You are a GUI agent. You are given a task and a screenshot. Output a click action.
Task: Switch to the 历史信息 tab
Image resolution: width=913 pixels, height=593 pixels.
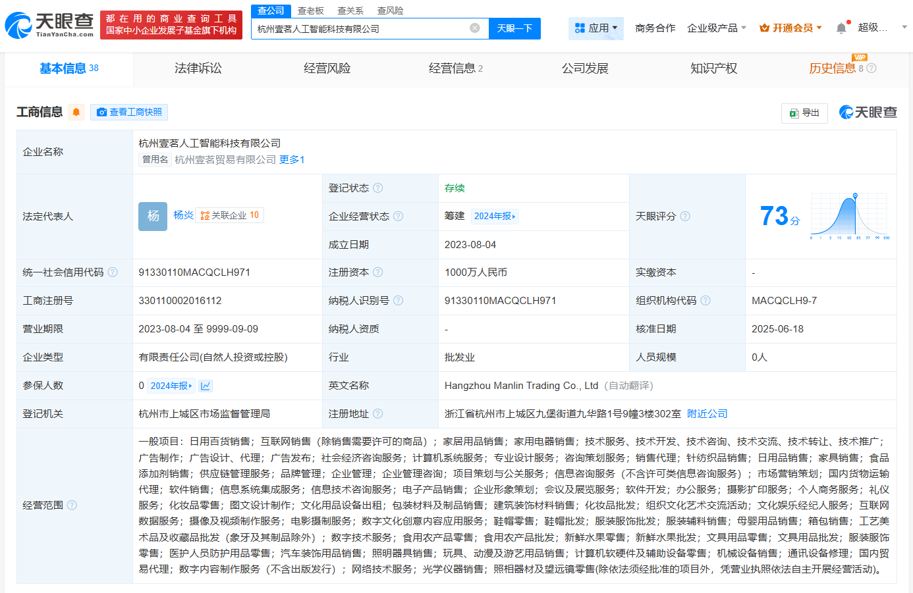coord(833,68)
